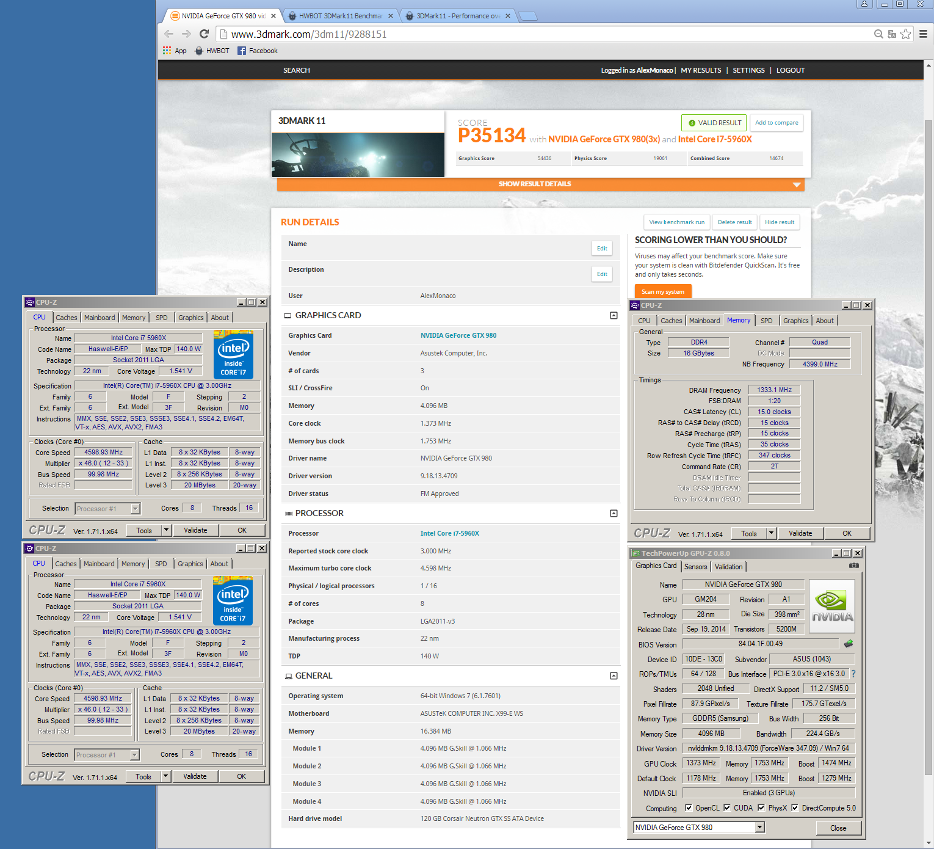Screen dimensions: 934x849
Task: Open Processor #1 selection dropdown in upper CPU-Z
Action: (136, 508)
